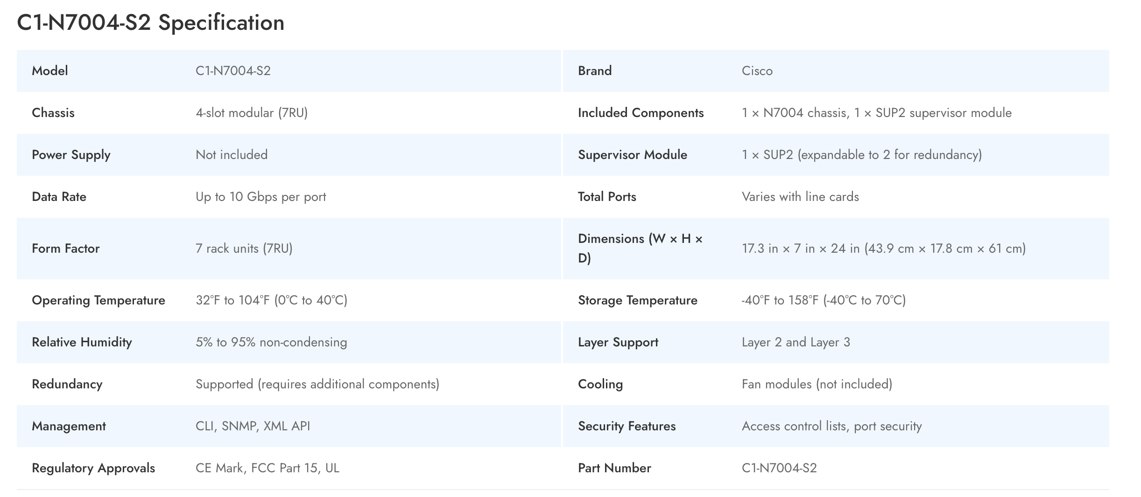Click the Supervisor Module value text
The image size is (1141, 497).
click(861, 155)
